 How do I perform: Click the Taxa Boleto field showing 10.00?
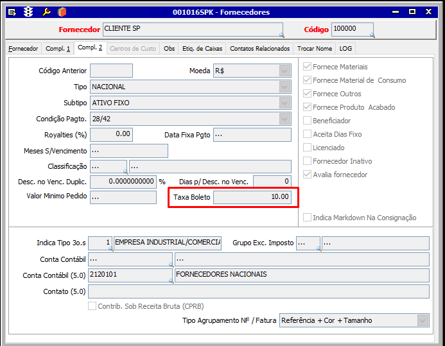click(x=252, y=197)
